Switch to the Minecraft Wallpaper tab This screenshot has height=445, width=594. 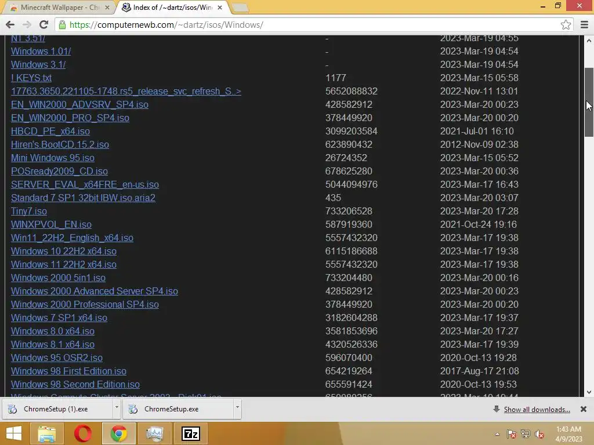pos(59,7)
